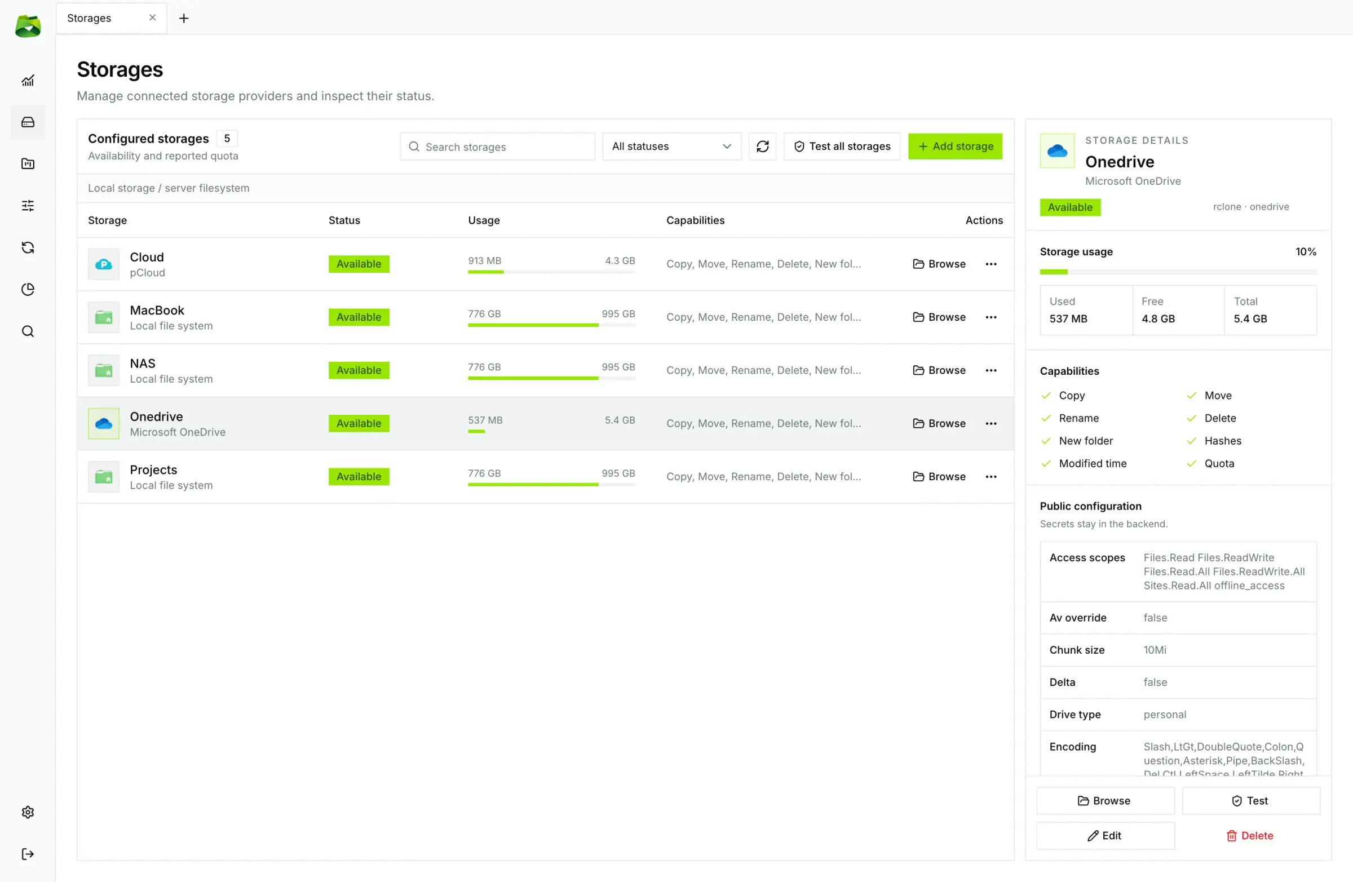The width and height of the screenshot is (1353, 882).
Task: Click the Add storage button
Action: (955, 146)
